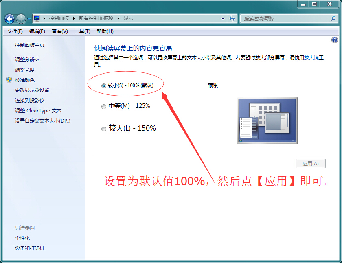Click the 应用(A) button

pyautogui.click(x=310, y=164)
